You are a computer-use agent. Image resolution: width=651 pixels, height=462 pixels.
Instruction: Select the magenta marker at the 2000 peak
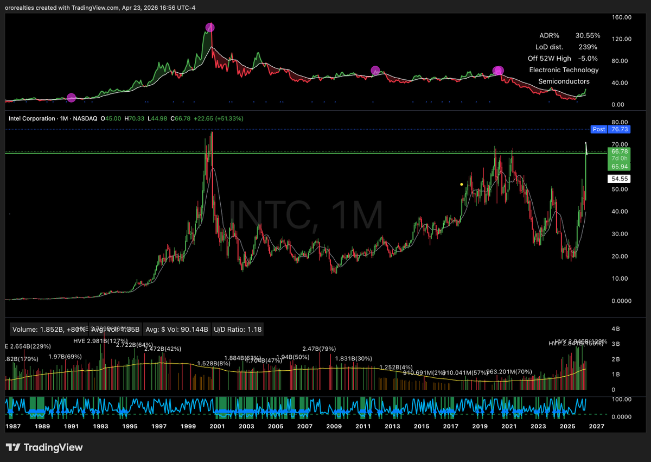(210, 27)
